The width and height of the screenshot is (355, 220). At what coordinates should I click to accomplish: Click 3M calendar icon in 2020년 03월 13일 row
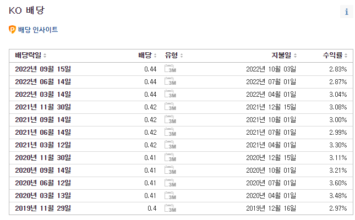[170, 195]
